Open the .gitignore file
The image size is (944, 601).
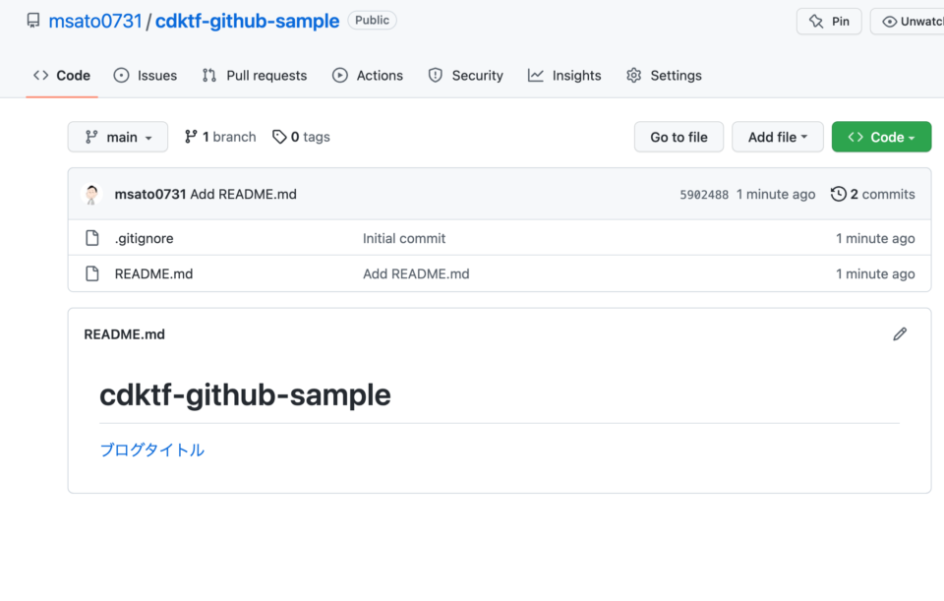144,238
